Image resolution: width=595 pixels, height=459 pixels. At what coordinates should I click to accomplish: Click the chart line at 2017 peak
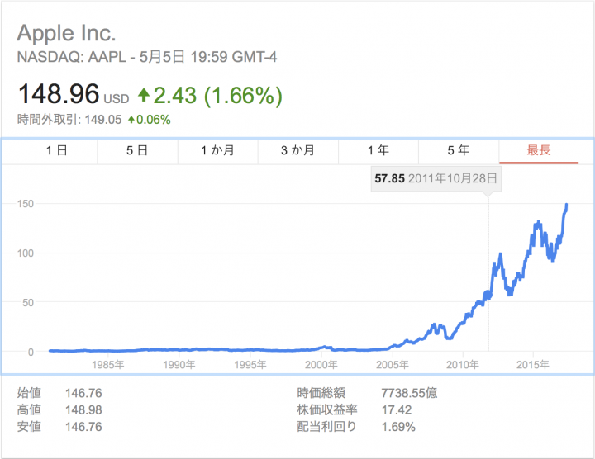566,206
